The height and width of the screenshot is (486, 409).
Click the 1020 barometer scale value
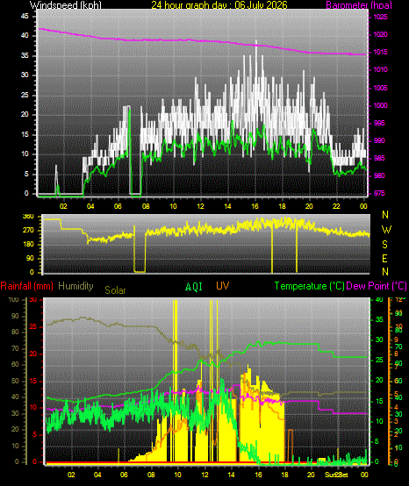click(x=380, y=34)
